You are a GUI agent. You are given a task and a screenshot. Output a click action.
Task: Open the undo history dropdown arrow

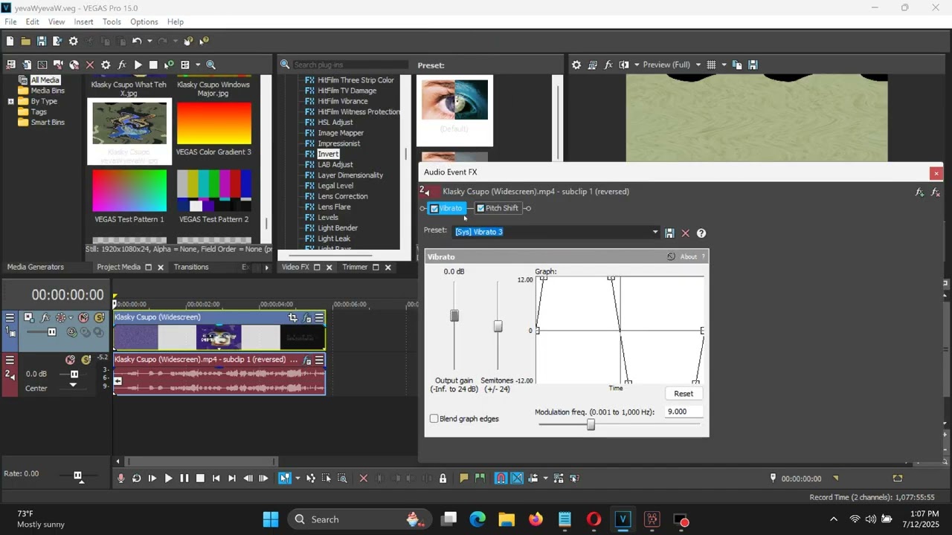(x=149, y=41)
